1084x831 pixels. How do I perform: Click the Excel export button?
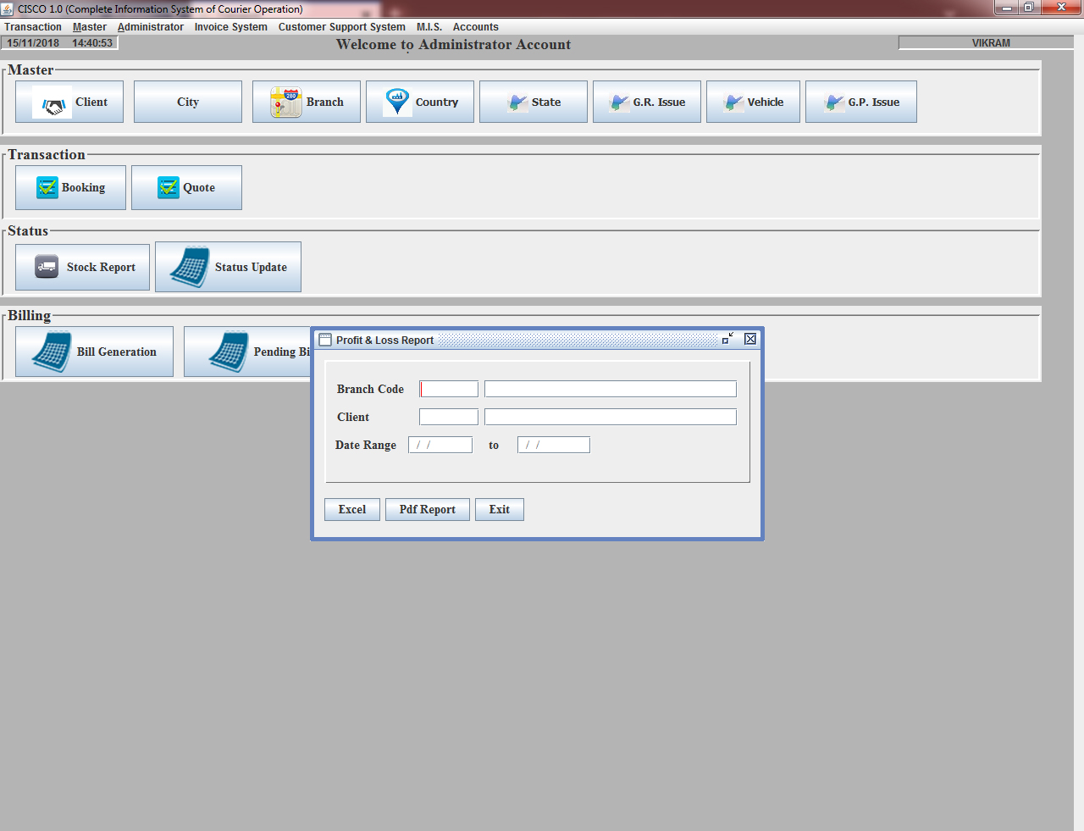point(352,509)
